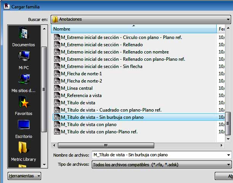Click file list scroll-right arrow

coord(221,145)
